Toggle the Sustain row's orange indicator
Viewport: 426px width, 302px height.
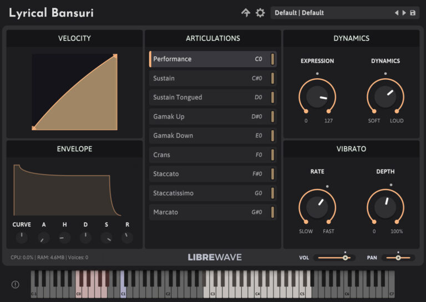point(272,78)
